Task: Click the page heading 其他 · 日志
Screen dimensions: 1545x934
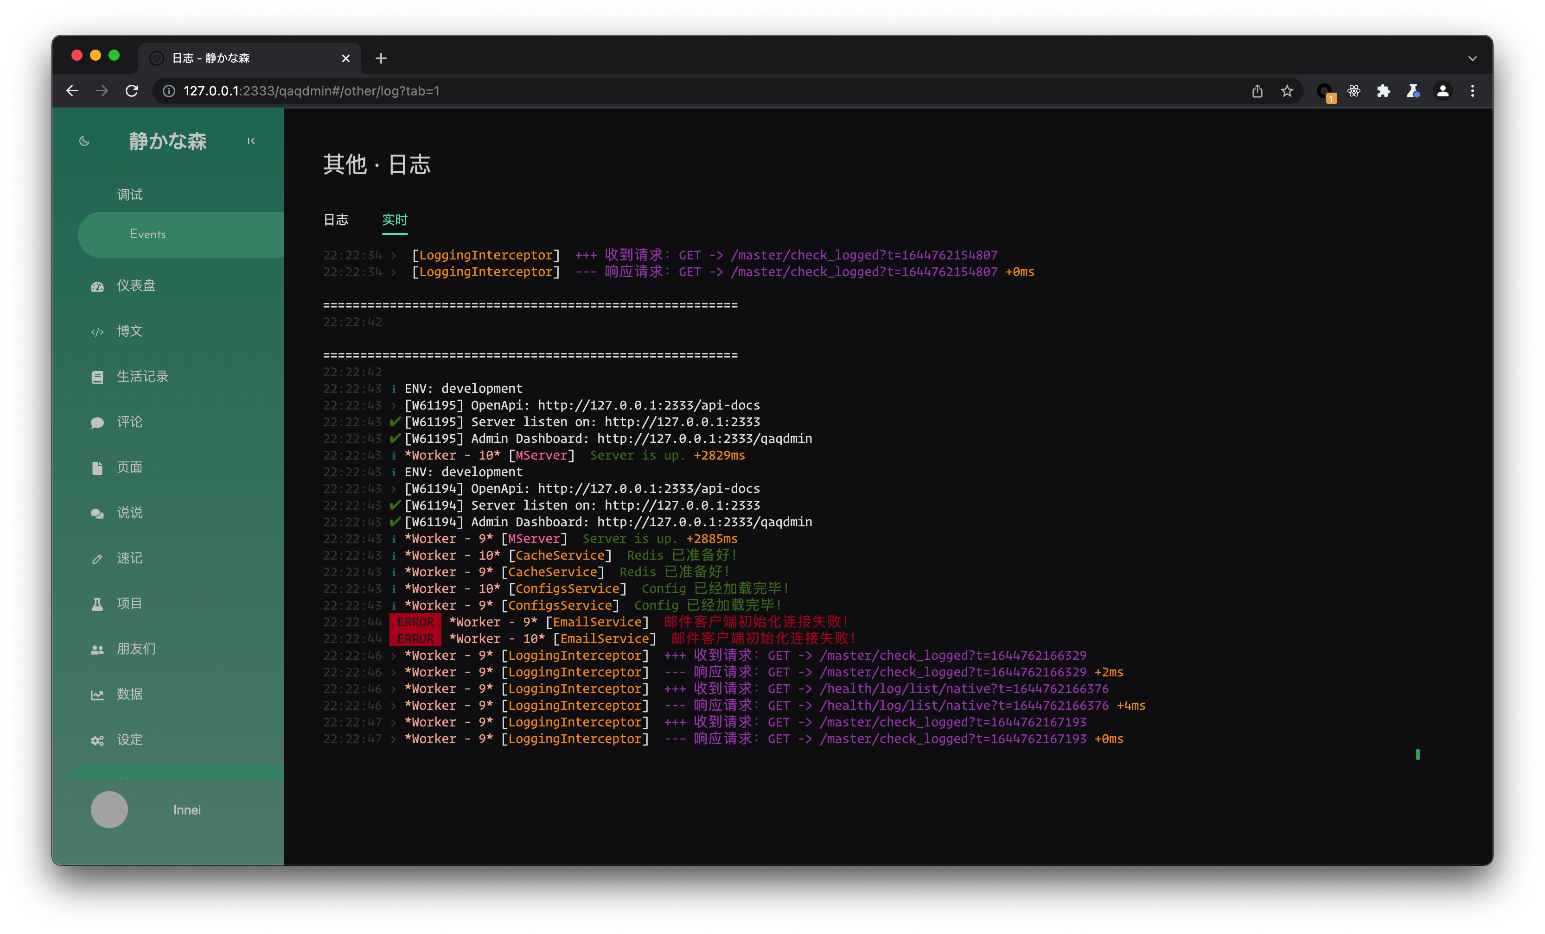Action: 377,165
